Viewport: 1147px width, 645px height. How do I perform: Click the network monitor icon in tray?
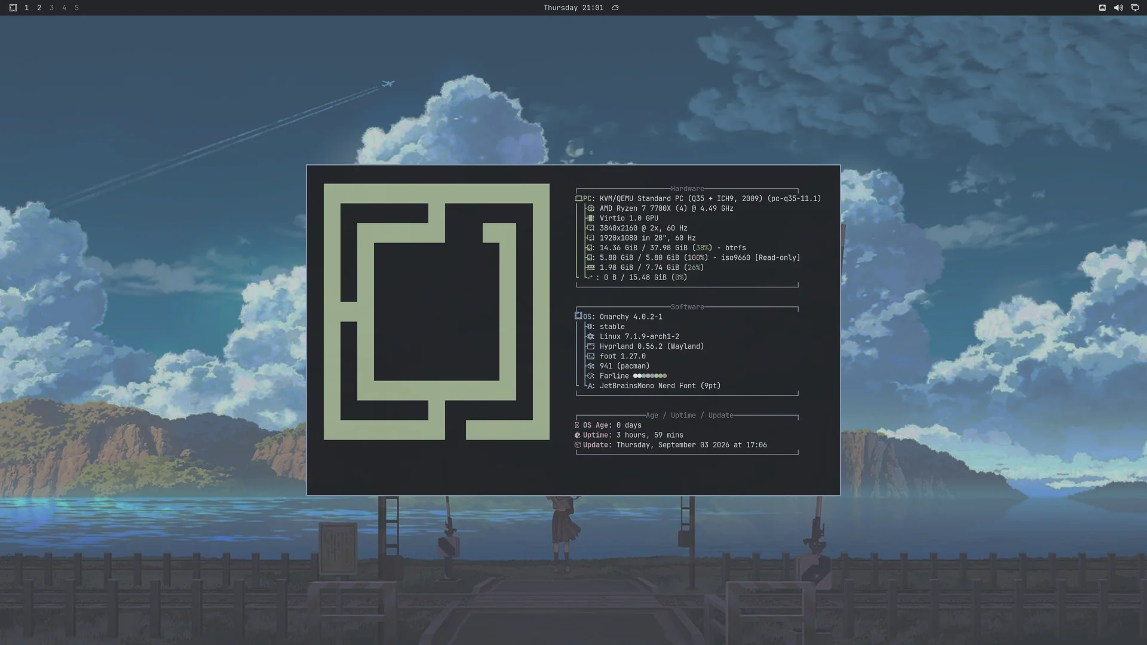[1134, 8]
